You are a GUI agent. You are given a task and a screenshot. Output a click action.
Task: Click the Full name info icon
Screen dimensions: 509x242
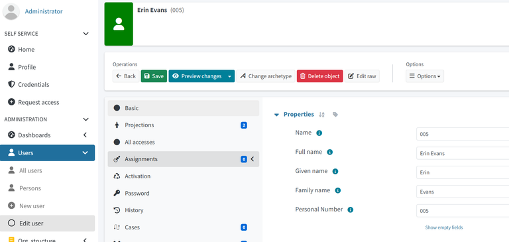[x=330, y=152]
